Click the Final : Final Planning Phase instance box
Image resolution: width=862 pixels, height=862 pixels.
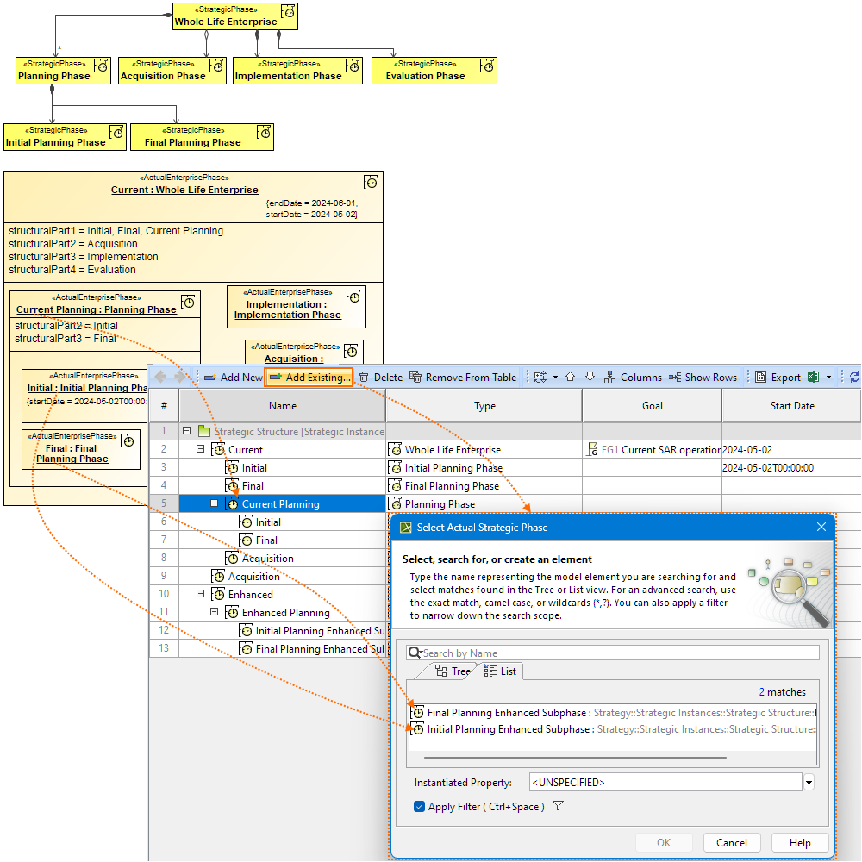(81, 450)
